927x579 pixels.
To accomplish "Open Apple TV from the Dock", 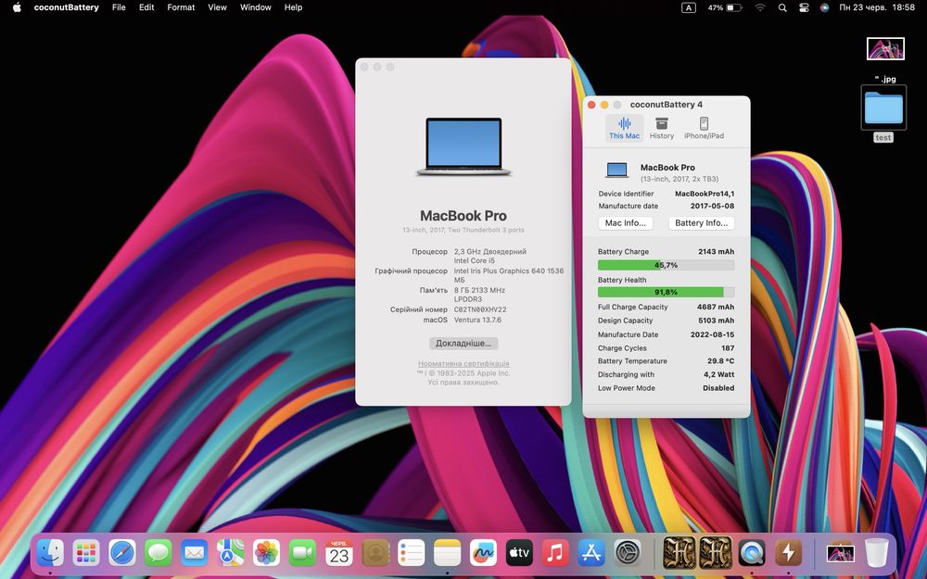I will coord(519,553).
